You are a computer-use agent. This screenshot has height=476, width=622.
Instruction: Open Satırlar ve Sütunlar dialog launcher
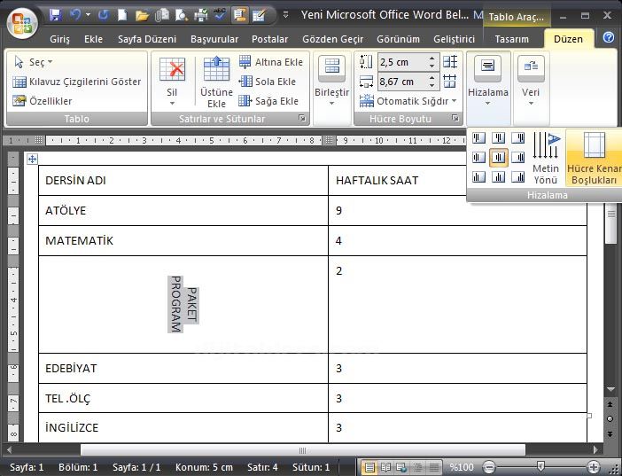(x=302, y=118)
